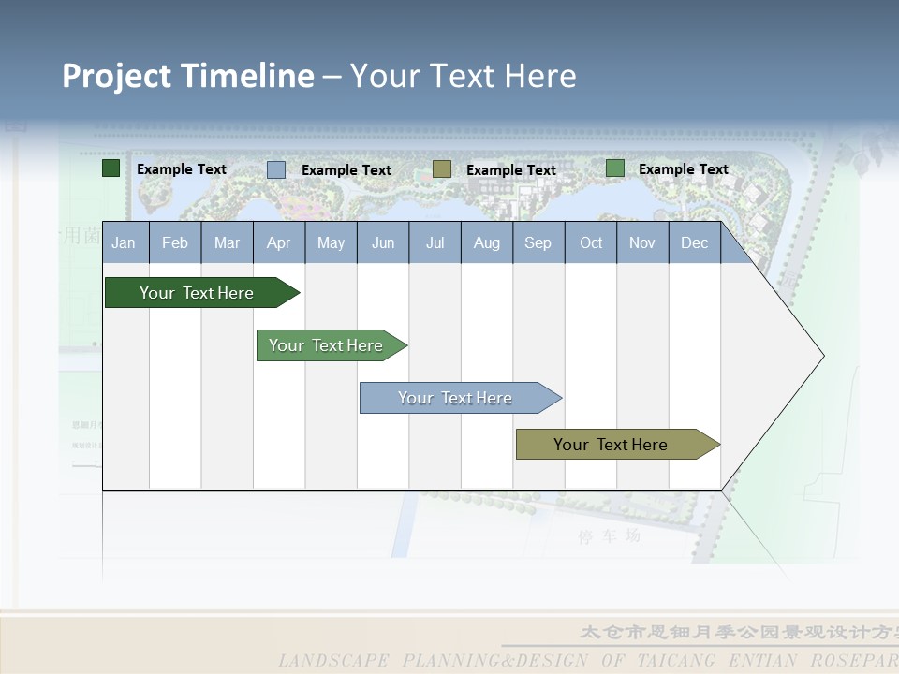
Task: Click the Oct month header
Action: 591,243
